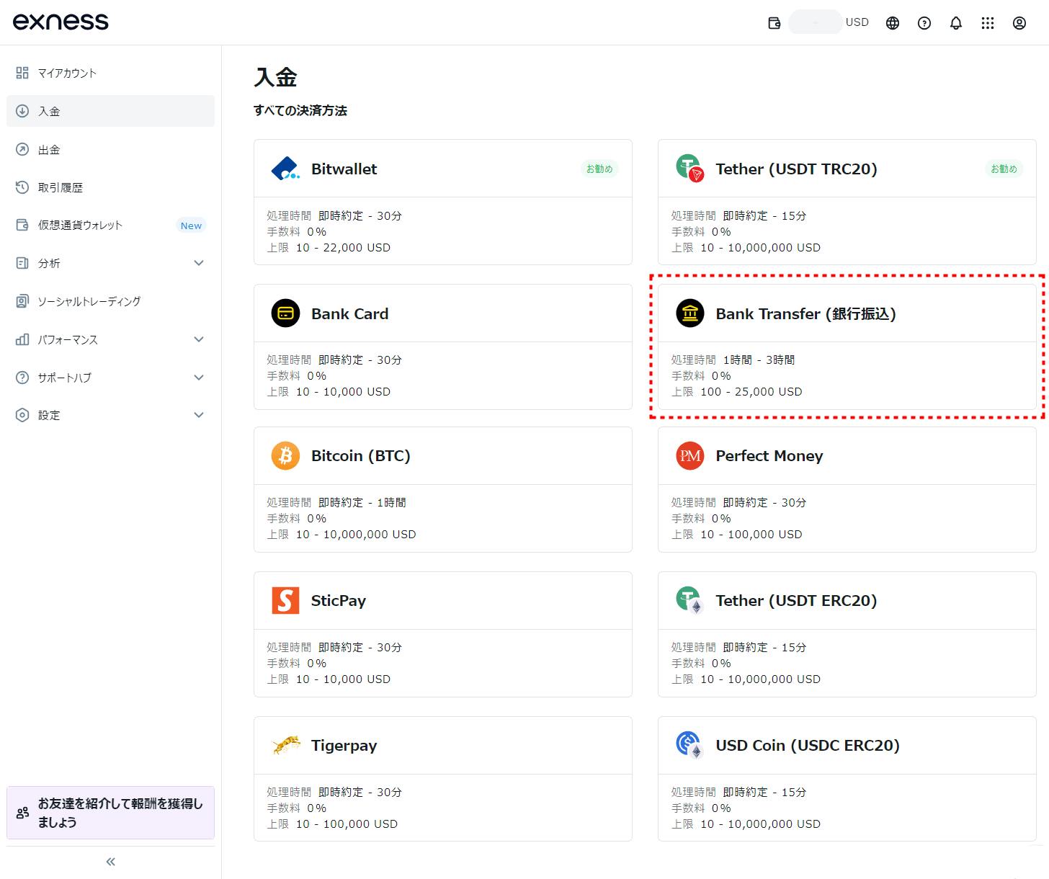The image size is (1049, 879).
Task: Choose Tether (USDT TRC20) deposit method
Action: click(x=847, y=202)
